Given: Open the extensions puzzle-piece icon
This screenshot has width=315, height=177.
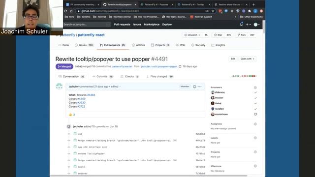Looking at the screenshot, I should pos(250,11).
